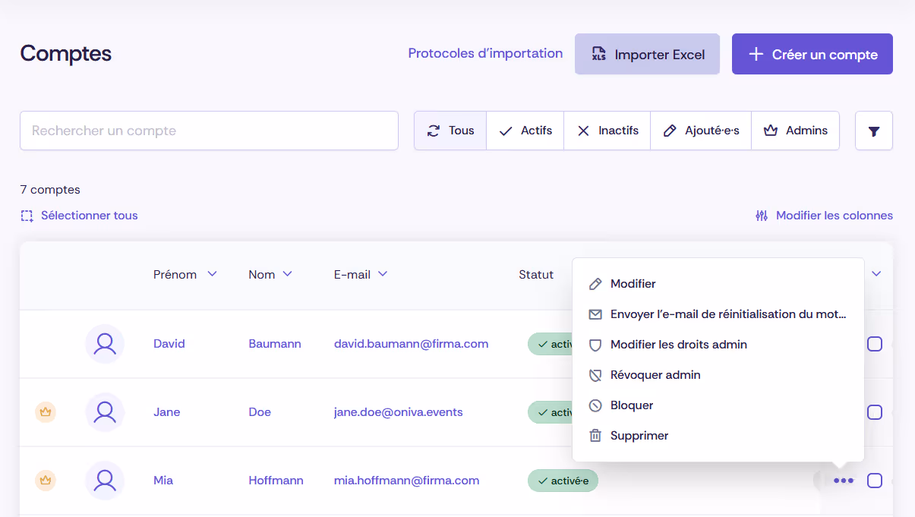Open the Nom column sort chevron

(x=287, y=274)
